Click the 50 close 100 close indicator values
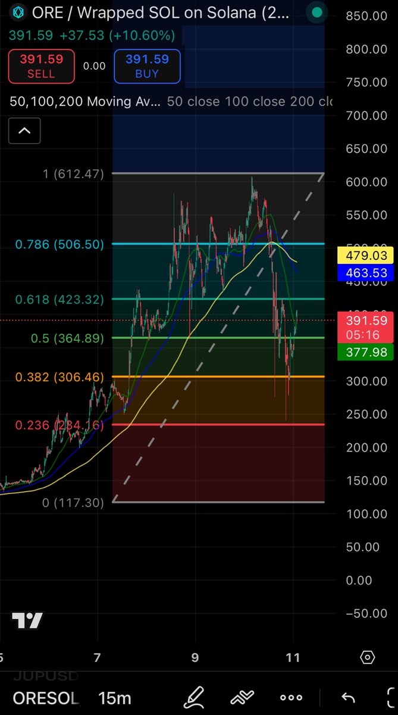The image size is (398, 715). (x=250, y=101)
